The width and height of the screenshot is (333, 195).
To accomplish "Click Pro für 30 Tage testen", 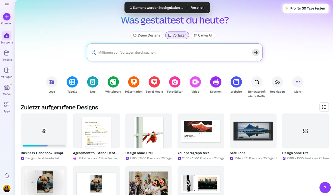I will tap(306, 8).
